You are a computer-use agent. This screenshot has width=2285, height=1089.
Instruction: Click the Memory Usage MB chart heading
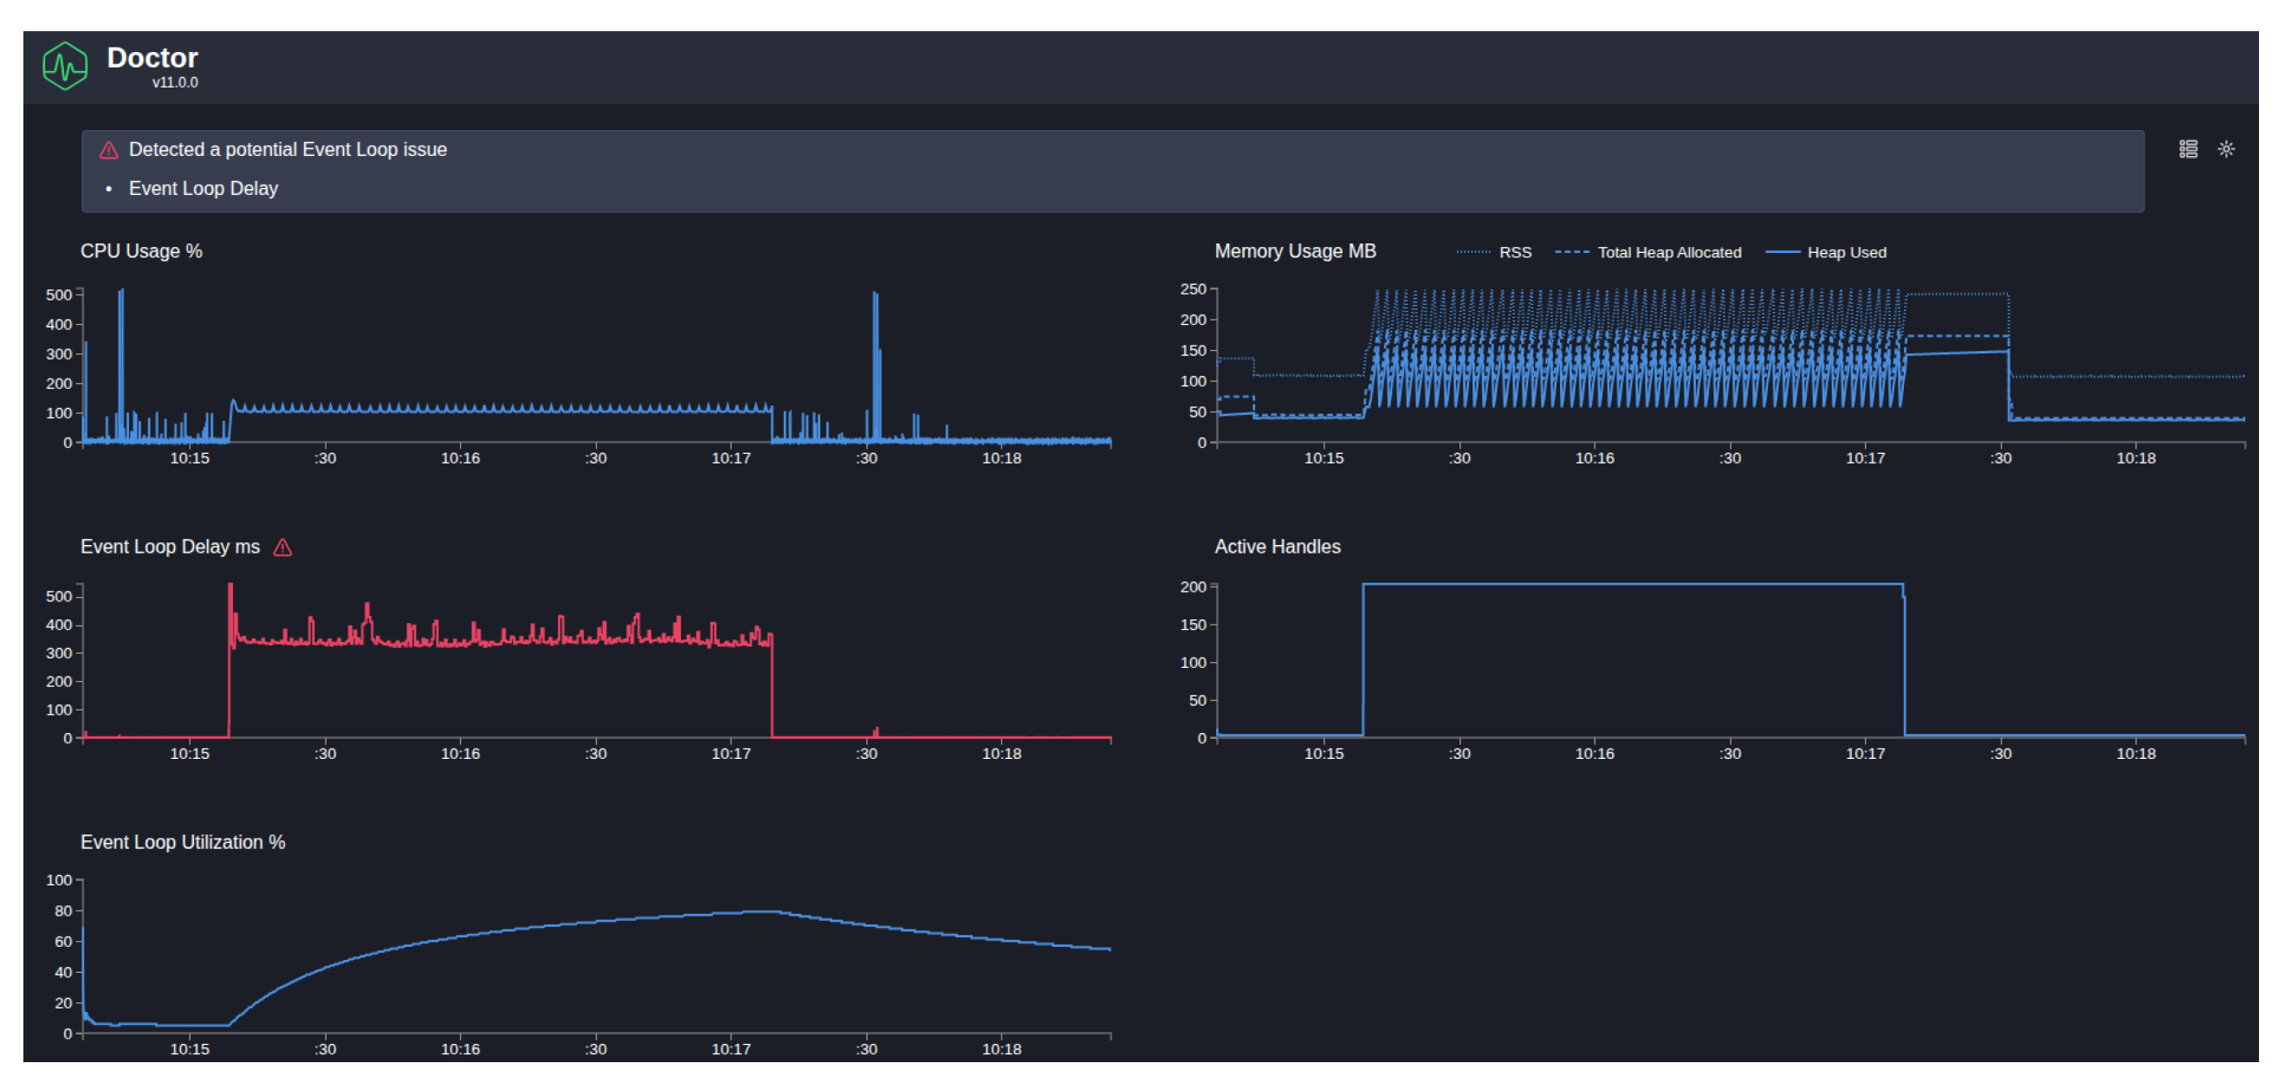click(1294, 251)
